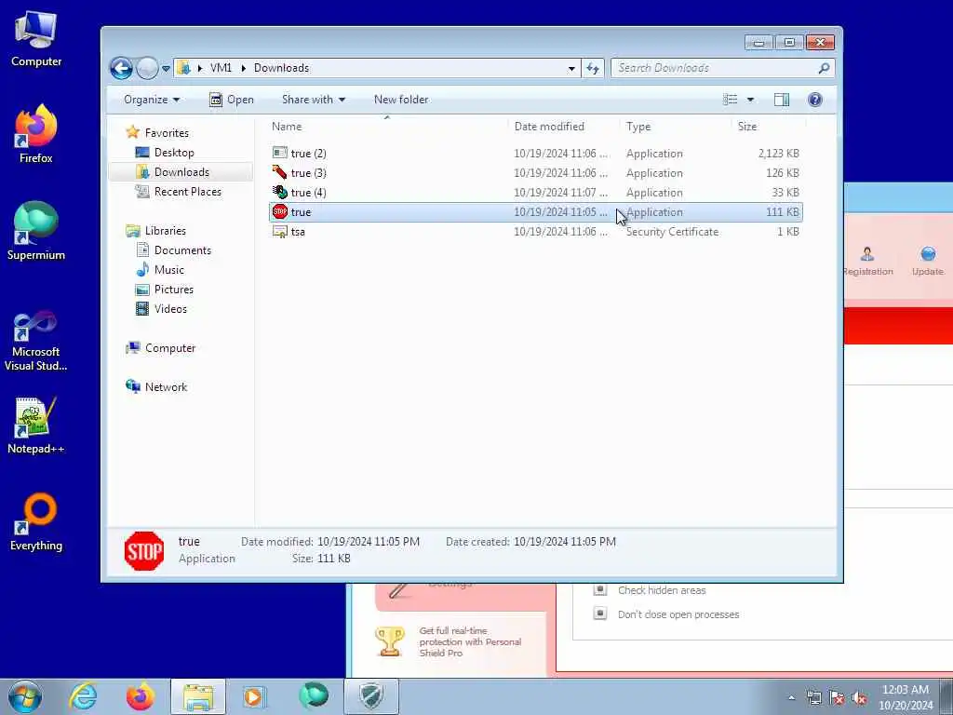Screen dimensions: 953x715
Task: Go back with the Explorer back arrow
Action: click(x=121, y=68)
